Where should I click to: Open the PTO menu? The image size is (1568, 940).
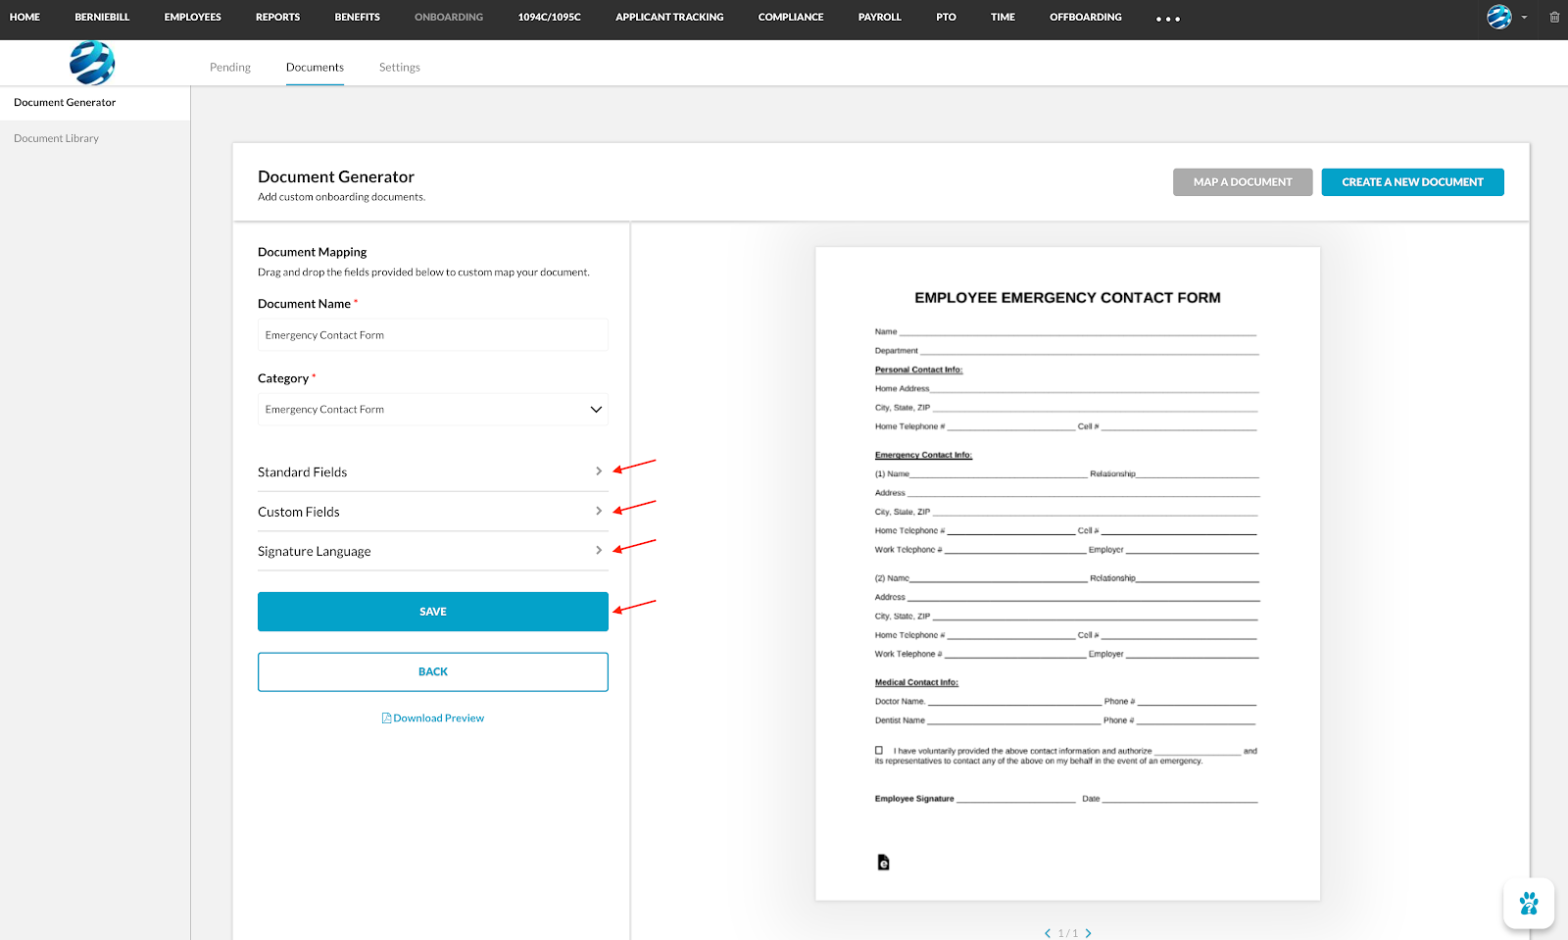(947, 18)
